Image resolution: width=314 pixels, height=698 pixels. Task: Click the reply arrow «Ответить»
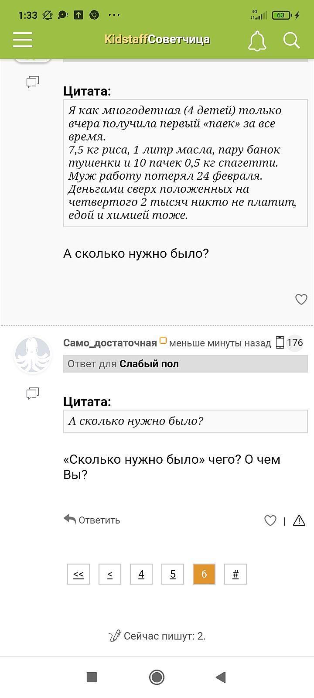coord(92,520)
